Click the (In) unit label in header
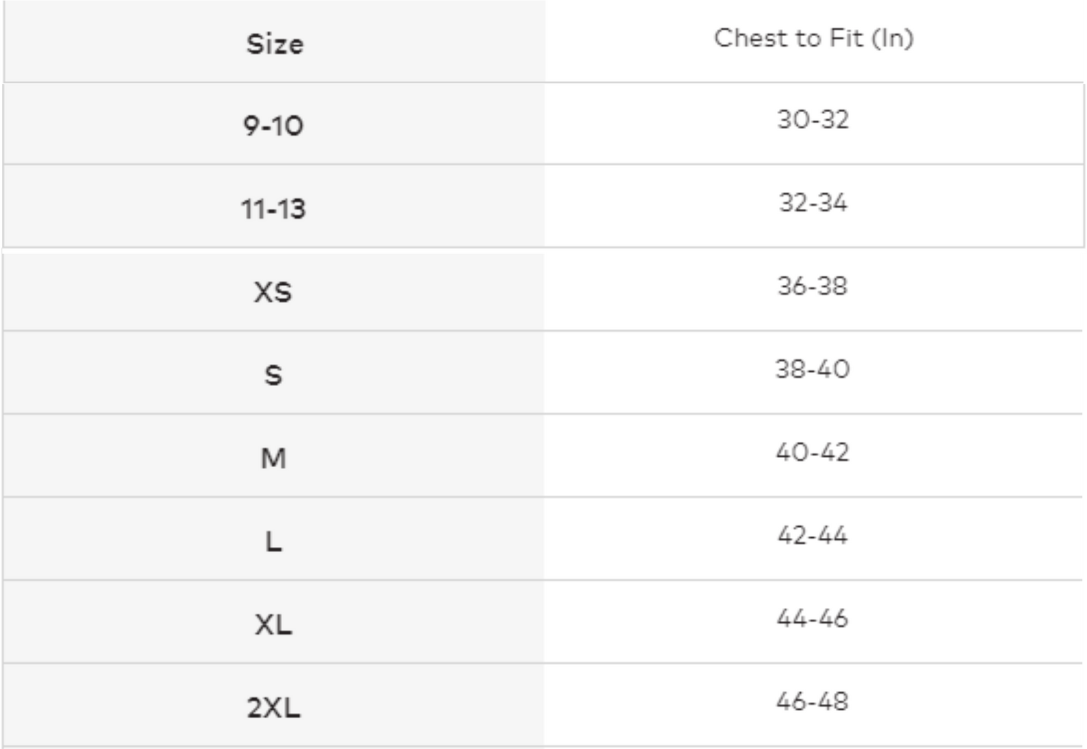 (893, 39)
